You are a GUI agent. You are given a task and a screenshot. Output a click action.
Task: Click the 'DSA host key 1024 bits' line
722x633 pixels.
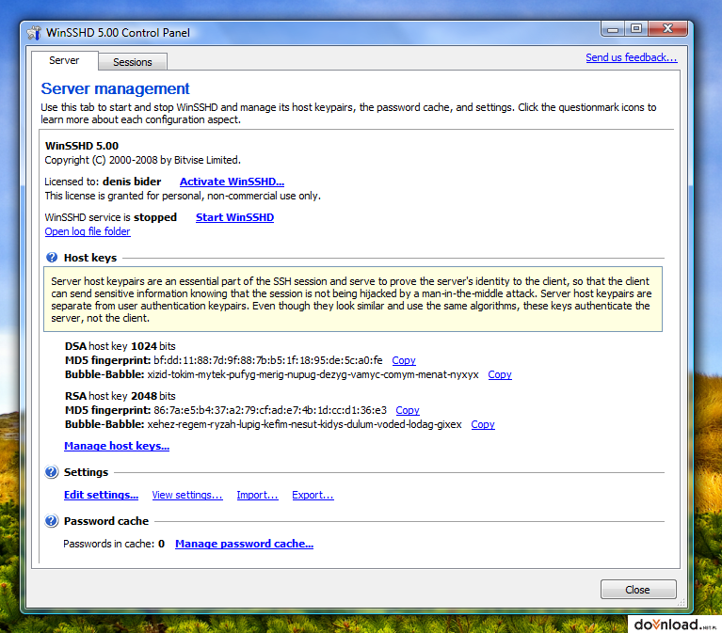[x=120, y=346]
